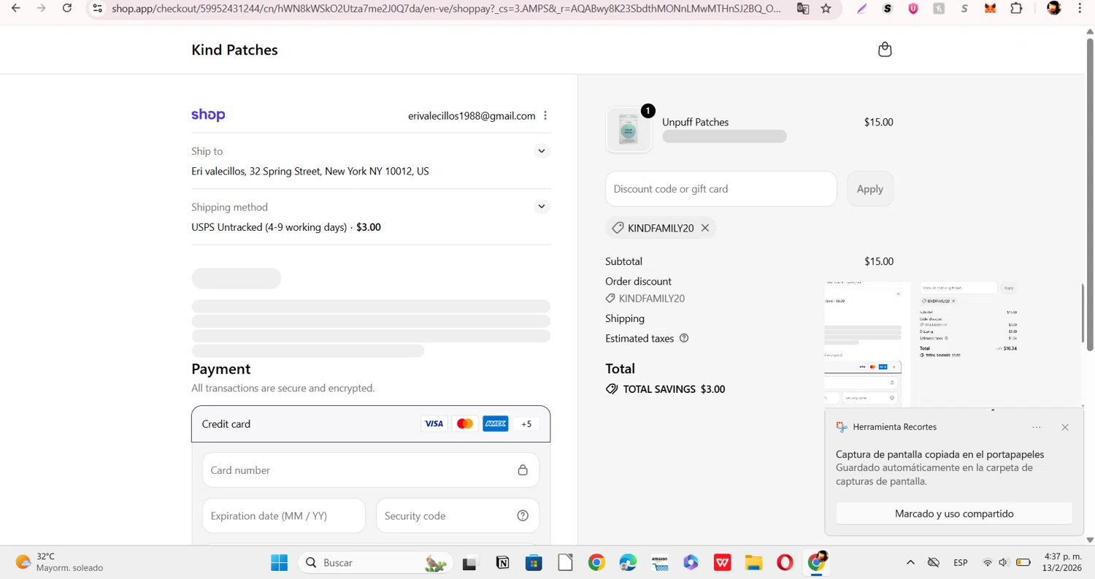This screenshot has width=1095, height=579.
Task: Expand the Ship to address section
Action: click(541, 151)
